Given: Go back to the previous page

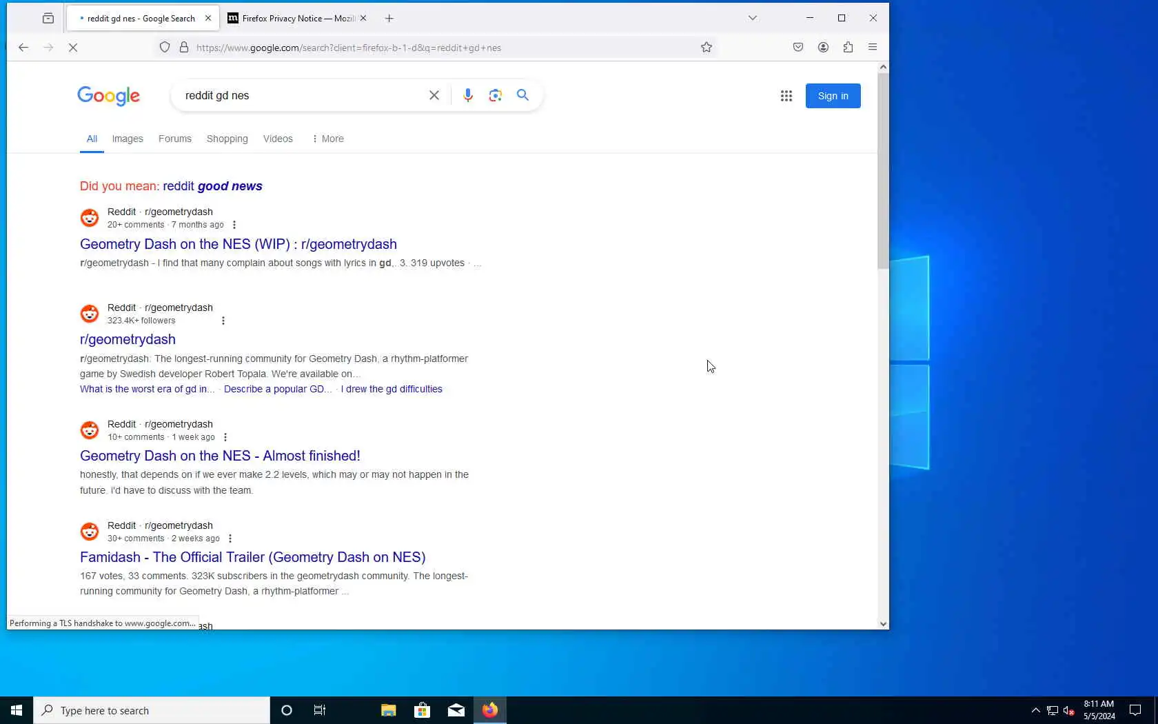Looking at the screenshot, I should (x=23, y=48).
